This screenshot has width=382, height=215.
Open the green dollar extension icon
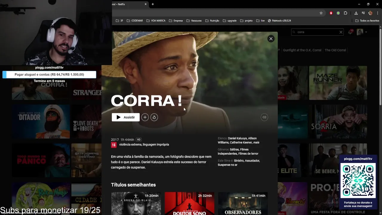(338, 13)
